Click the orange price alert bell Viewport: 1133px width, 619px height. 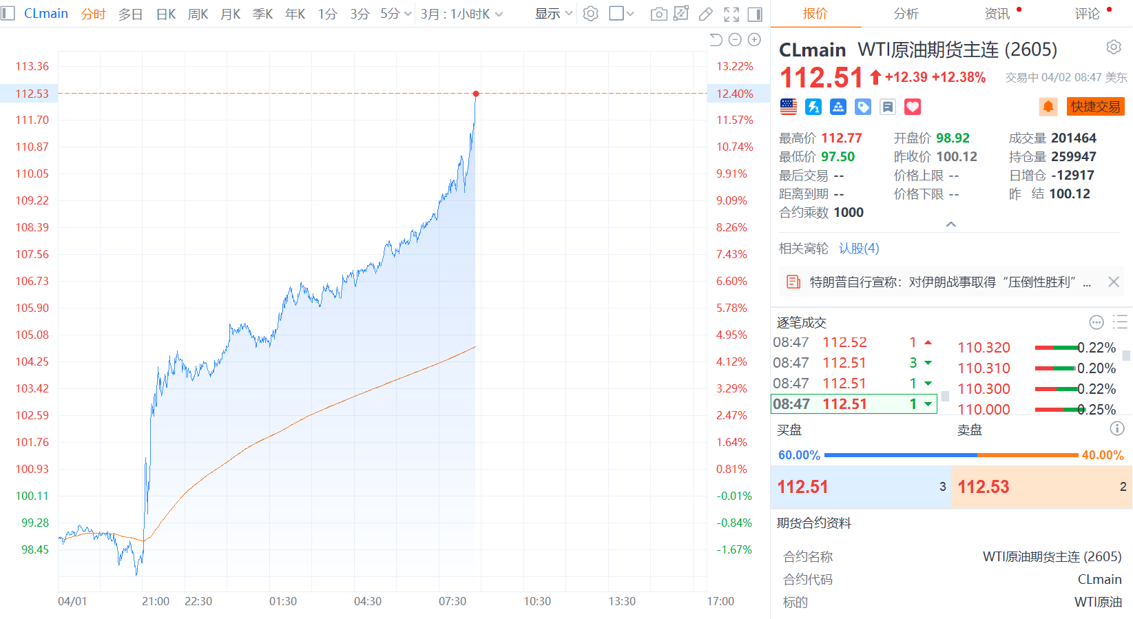pos(1048,107)
